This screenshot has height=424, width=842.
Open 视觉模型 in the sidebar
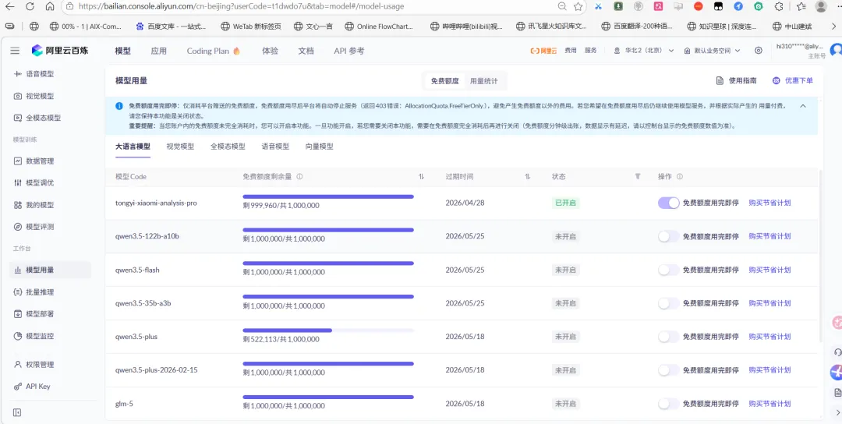(34, 96)
